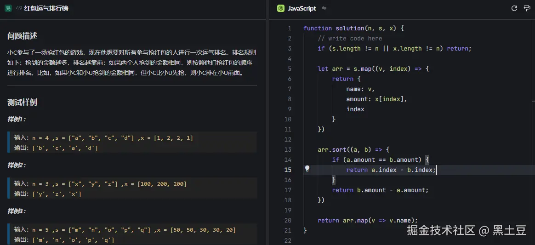This screenshot has height=245, width=535.
Task: Click the 样例1 input/output block
Action: pyautogui.click(x=132, y=142)
